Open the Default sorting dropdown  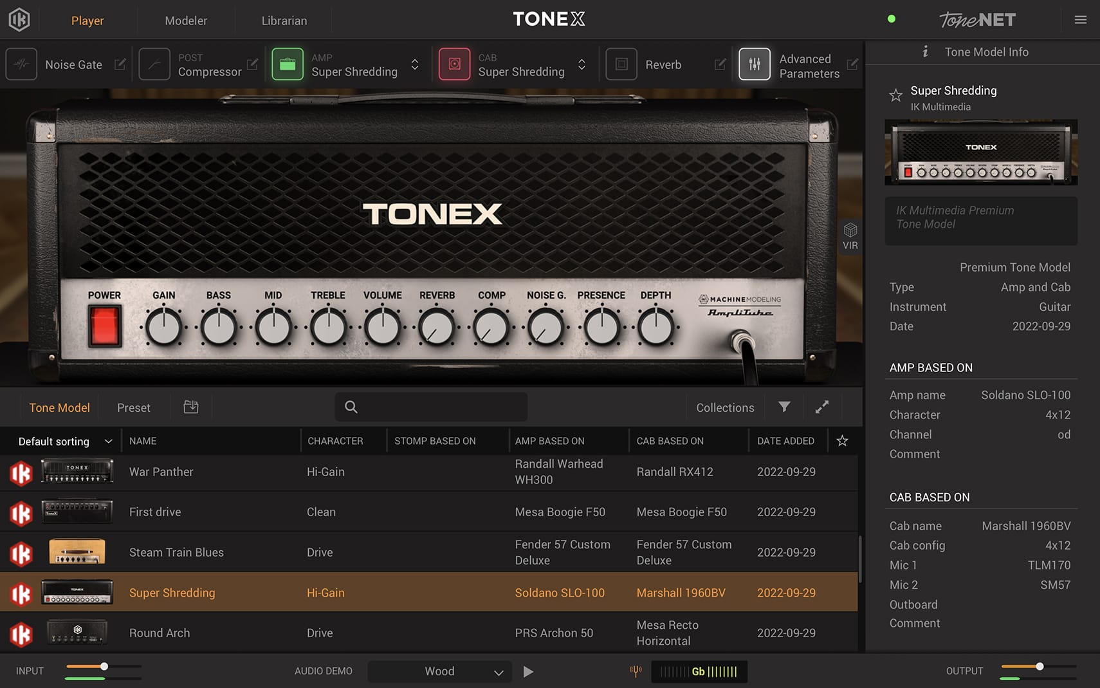[62, 441]
